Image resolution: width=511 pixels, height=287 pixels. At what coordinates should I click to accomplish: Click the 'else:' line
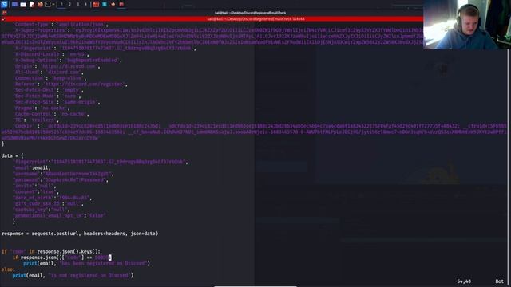pos(8,269)
